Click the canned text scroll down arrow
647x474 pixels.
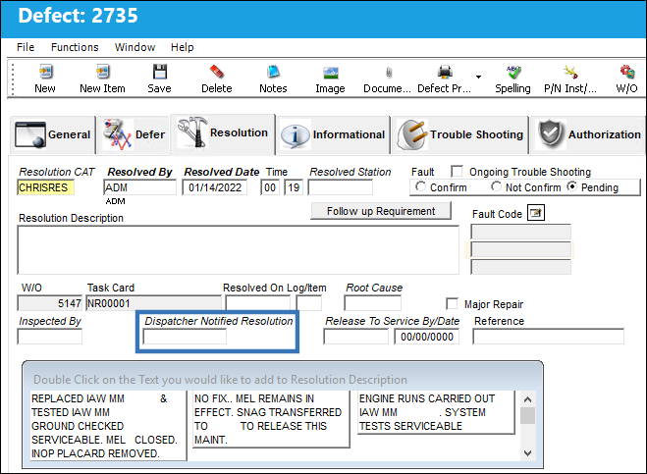tap(528, 453)
